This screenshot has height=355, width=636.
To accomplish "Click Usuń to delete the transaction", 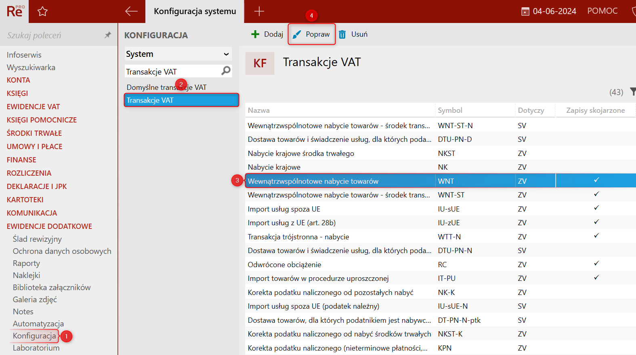I will [x=353, y=34].
